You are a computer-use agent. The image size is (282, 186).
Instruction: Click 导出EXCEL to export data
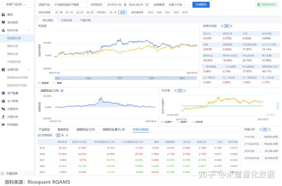pos(267,4)
